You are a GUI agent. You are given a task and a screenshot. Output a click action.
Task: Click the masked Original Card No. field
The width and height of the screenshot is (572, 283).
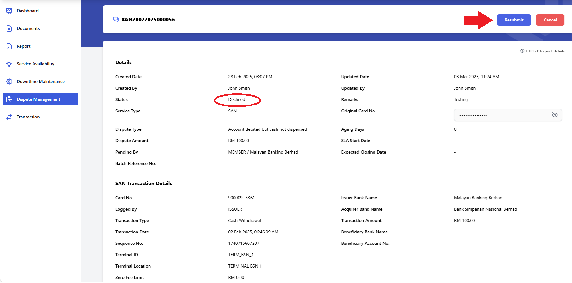point(508,115)
